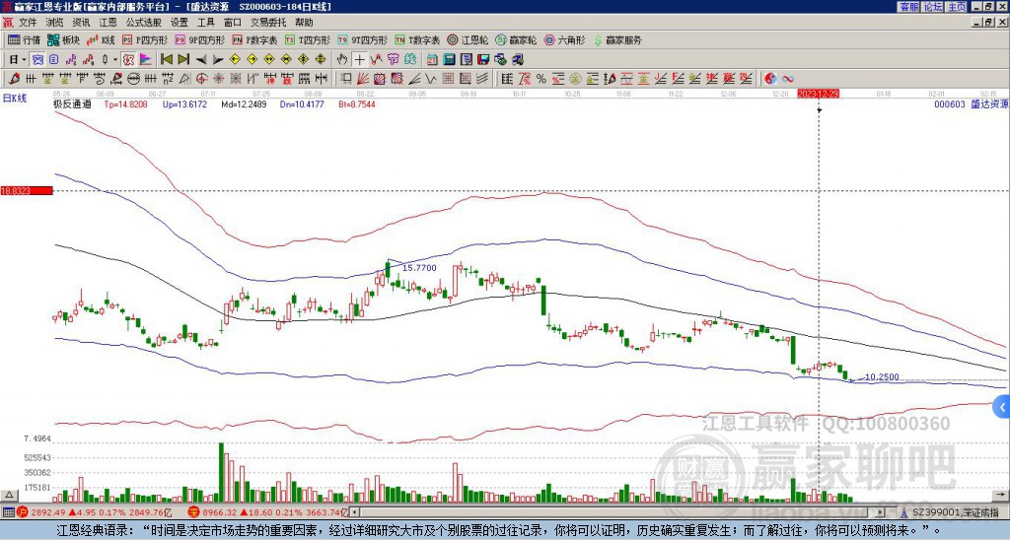
Task: Click the black right-pointing arrow icon
Action: 218,60
